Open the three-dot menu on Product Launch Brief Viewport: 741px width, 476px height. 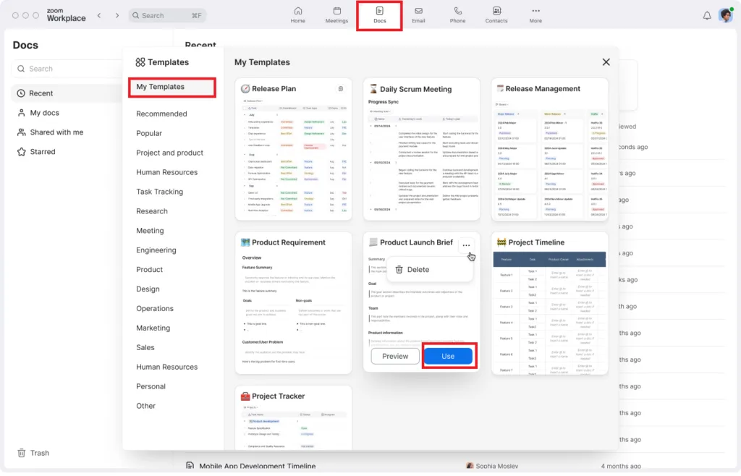(x=467, y=245)
